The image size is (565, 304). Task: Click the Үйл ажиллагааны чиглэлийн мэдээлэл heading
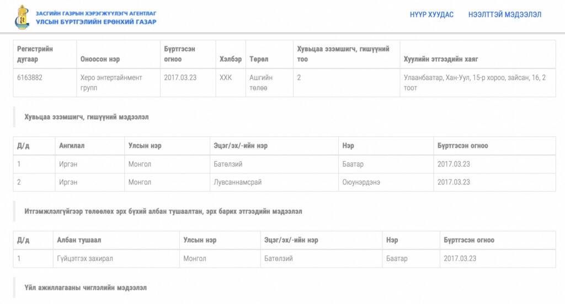[x=86, y=287]
